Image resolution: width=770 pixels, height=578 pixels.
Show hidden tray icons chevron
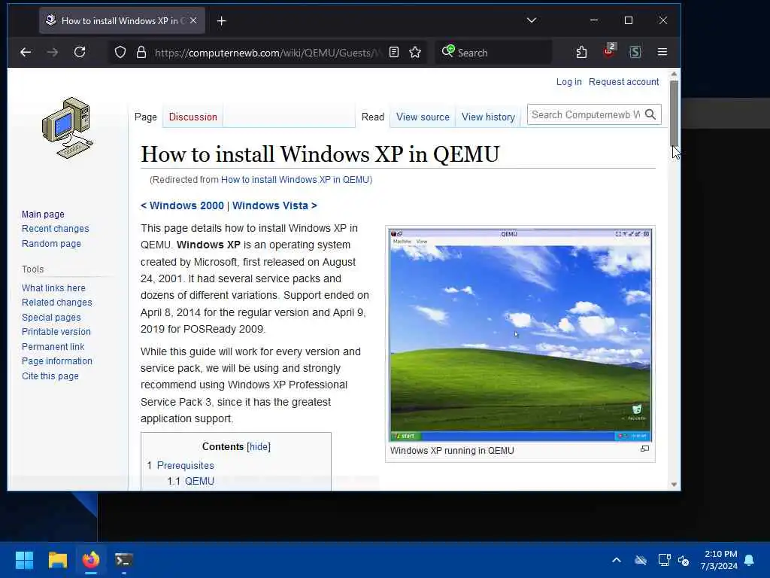point(617,560)
